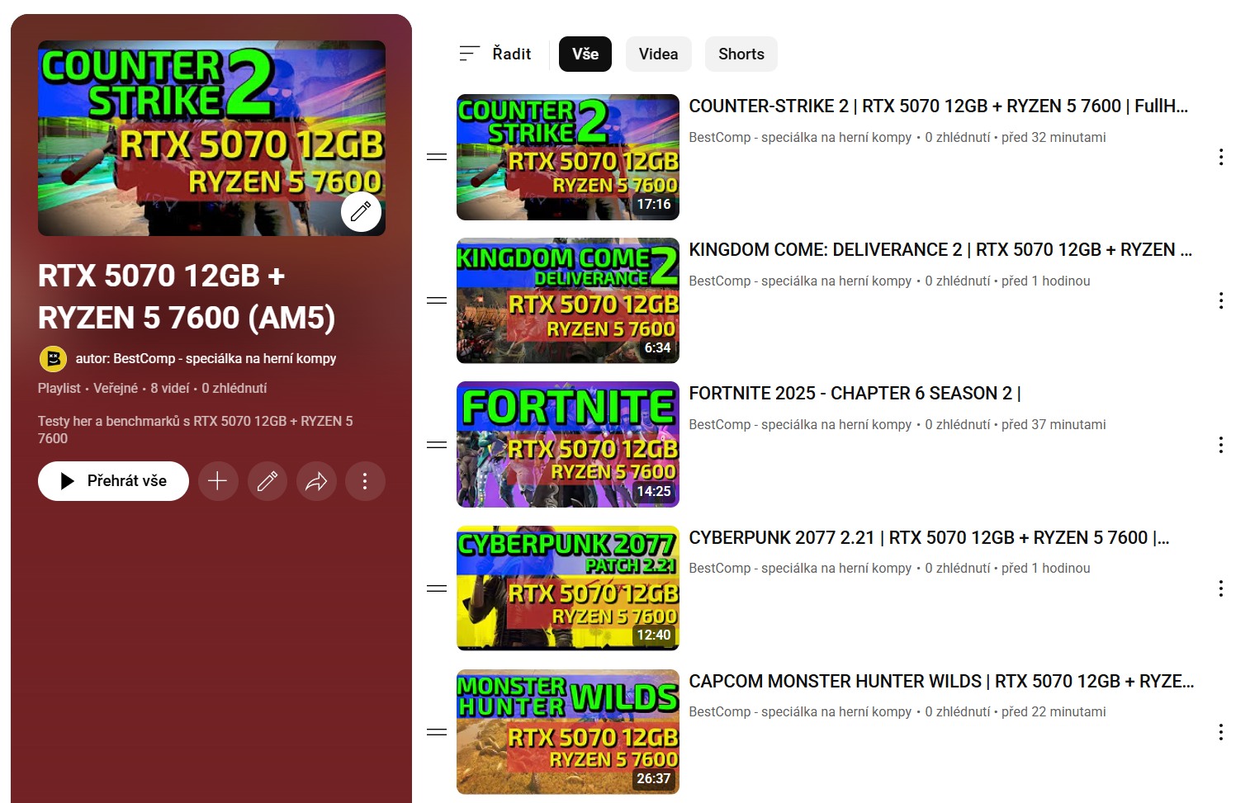Open FORTNITE 2025 - CHAPTER 6 SEASON 2 title
The height and width of the screenshot is (803, 1250).
(x=855, y=394)
